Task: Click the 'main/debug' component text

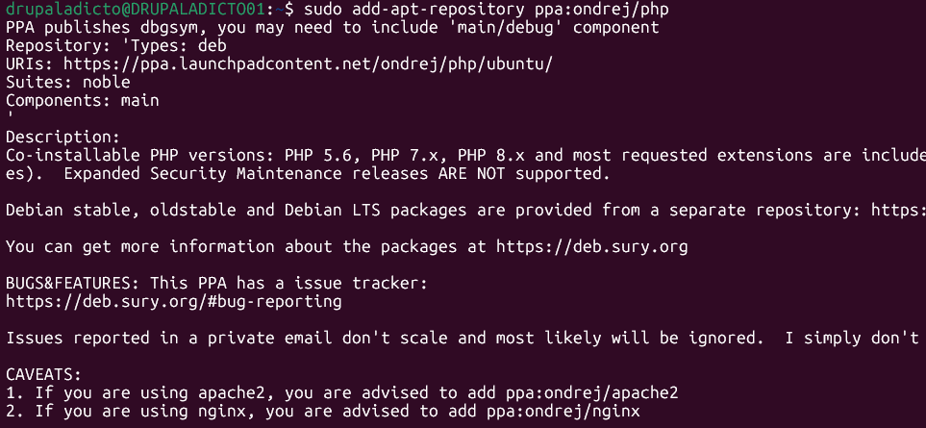Action: pyautogui.click(x=506, y=28)
